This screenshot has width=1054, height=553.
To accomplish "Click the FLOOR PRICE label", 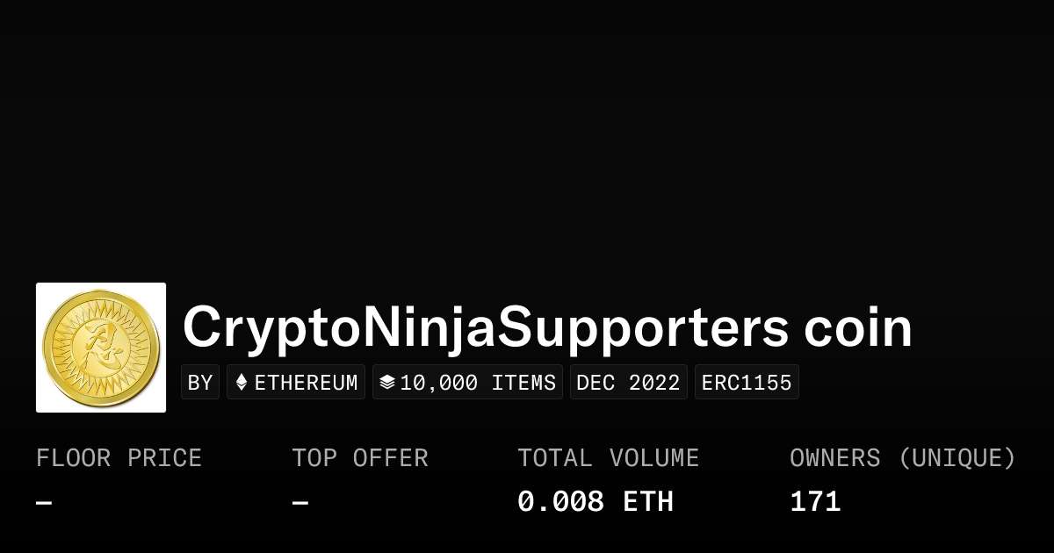I will point(119,458).
